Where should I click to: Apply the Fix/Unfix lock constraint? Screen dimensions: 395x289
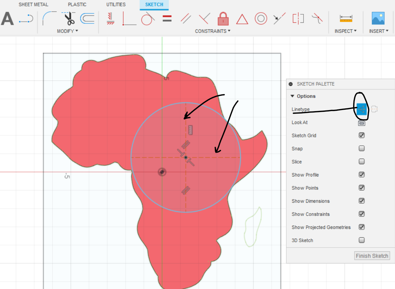[x=223, y=19]
